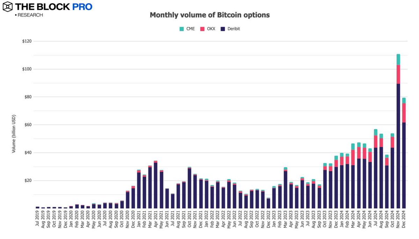Toggle the Deribit series legend label
Image resolution: width=419 pixels, height=239 pixels.
[x=233, y=29]
